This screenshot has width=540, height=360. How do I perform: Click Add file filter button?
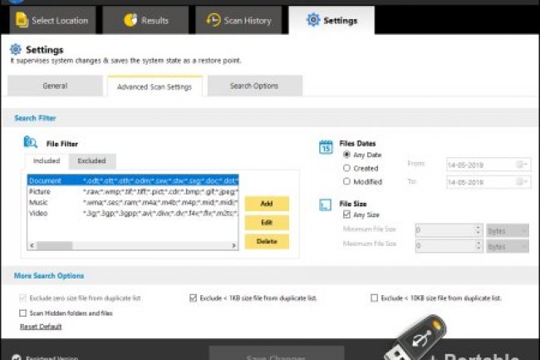click(267, 204)
